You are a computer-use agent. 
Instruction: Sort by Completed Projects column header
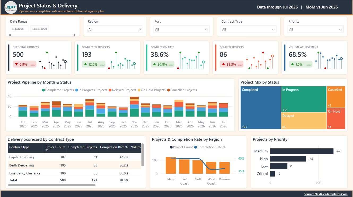[x=83, y=148]
